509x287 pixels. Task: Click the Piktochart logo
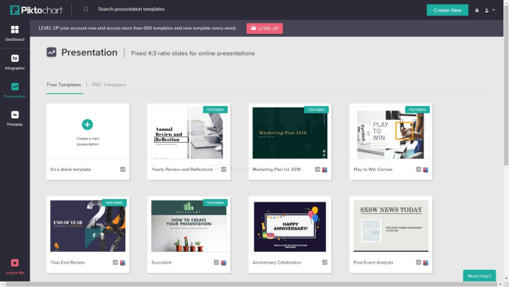click(x=36, y=10)
